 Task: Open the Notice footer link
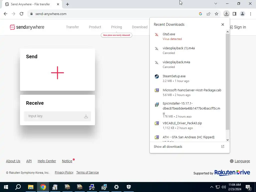[x=67, y=161]
